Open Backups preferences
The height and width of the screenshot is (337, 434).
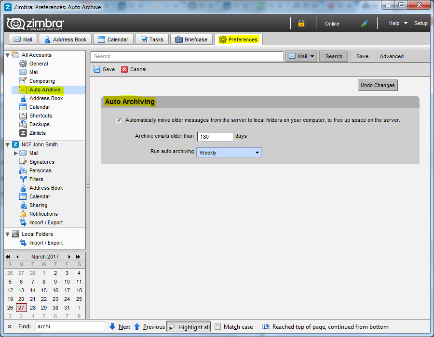pyautogui.click(x=40, y=124)
